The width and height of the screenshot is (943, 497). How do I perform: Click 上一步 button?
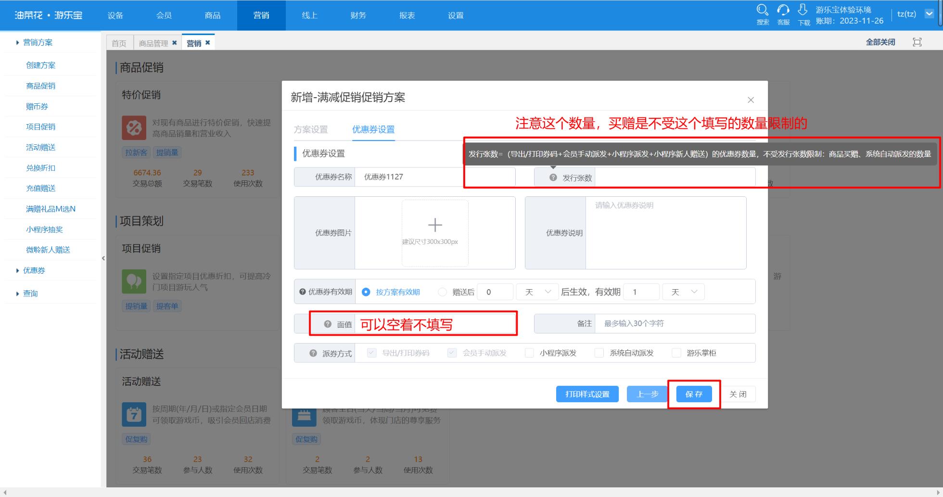648,394
